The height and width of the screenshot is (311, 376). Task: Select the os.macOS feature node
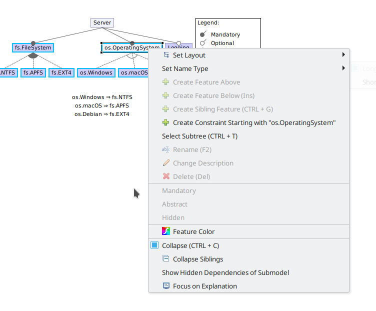(x=133, y=72)
